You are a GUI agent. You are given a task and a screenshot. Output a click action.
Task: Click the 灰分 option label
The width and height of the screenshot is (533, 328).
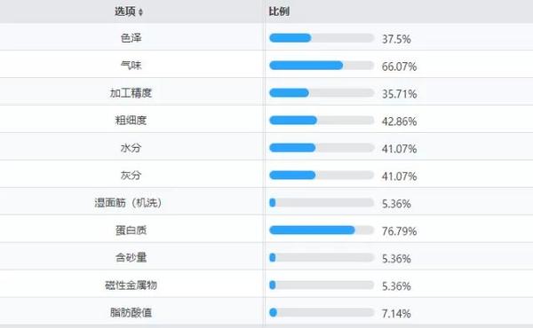pos(131,176)
